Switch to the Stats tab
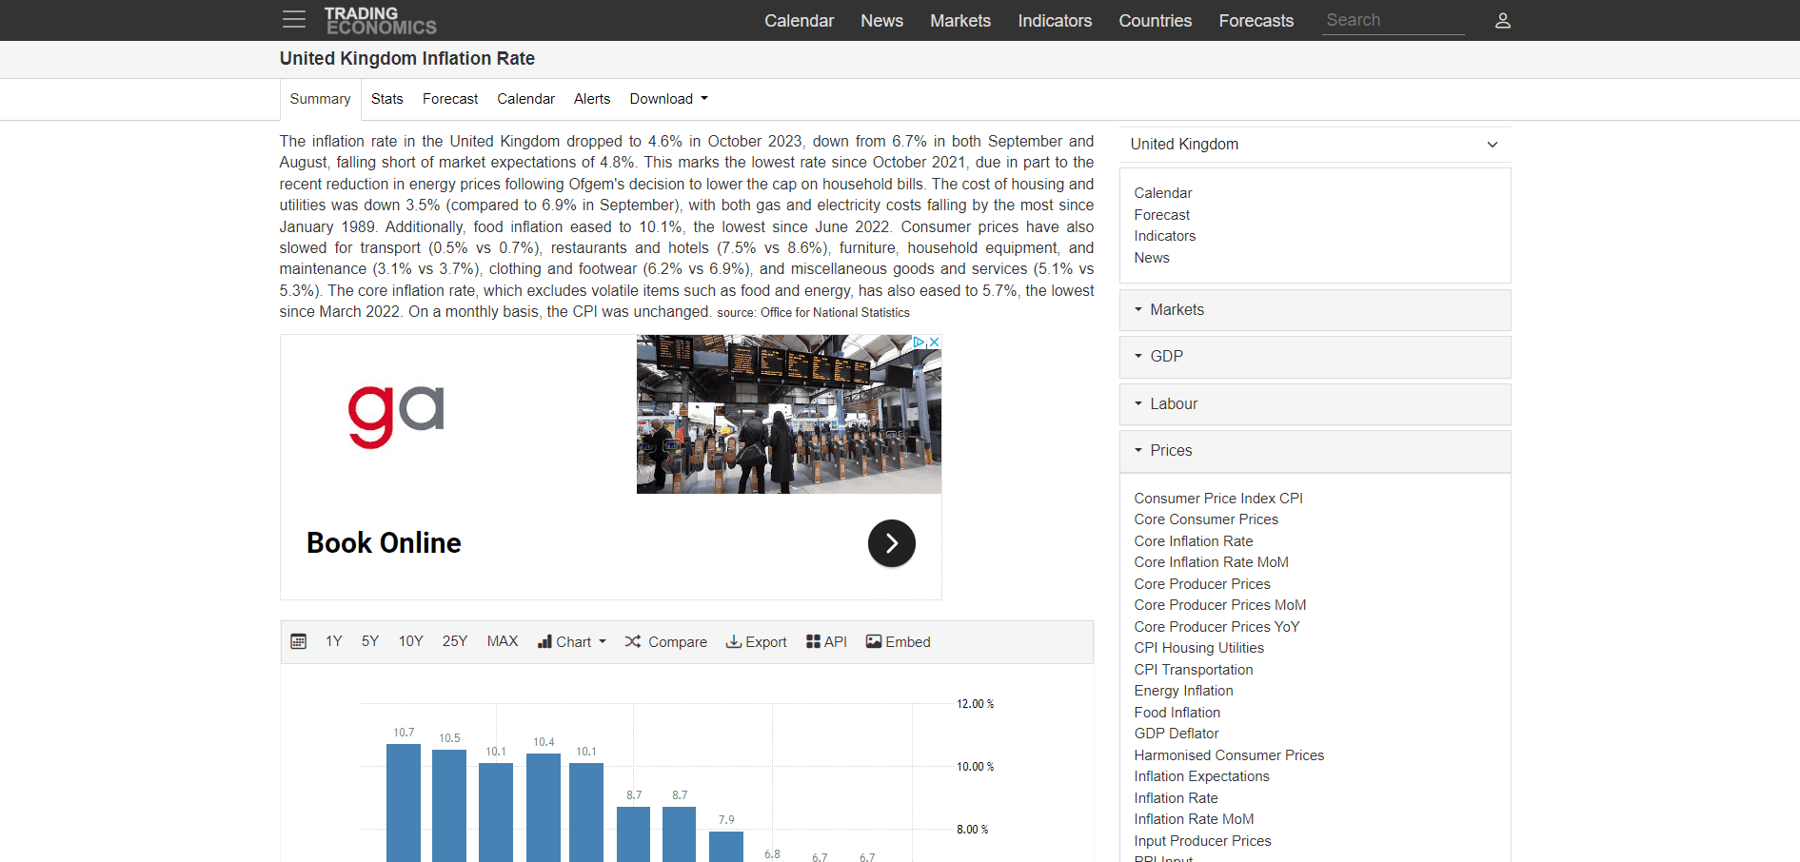 click(386, 99)
